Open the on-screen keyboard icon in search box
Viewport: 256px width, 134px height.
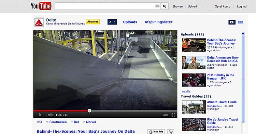(x=157, y=6)
